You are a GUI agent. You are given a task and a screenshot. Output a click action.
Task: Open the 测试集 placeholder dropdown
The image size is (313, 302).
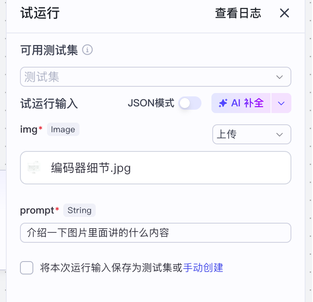pyautogui.click(x=150, y=77)
